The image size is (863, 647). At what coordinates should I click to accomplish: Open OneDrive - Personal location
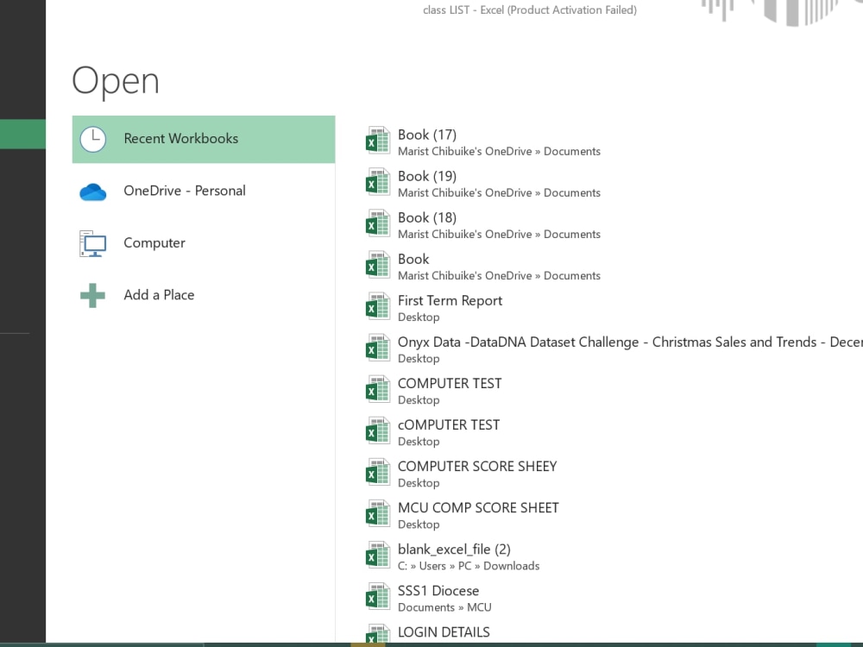(203, 191)
